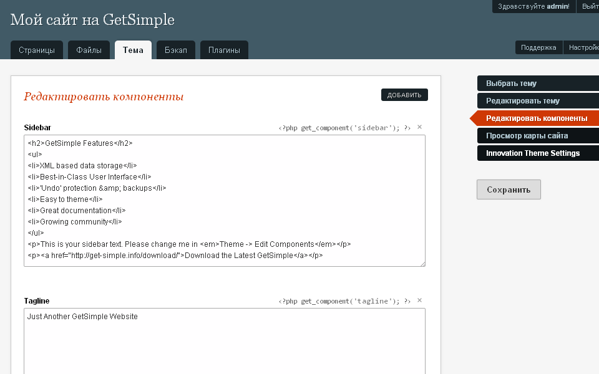Delete the Sidebar component with its X icon
This screenshot has height=374, width=599.
click(419, 127)
